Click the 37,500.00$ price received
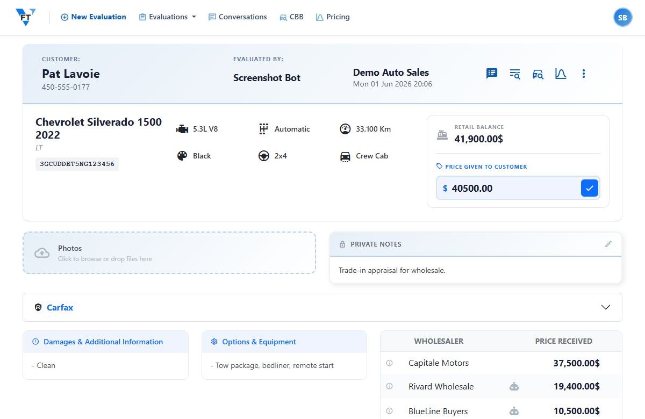Viewport: 645px width, 419px height. (x=577, y=363)
